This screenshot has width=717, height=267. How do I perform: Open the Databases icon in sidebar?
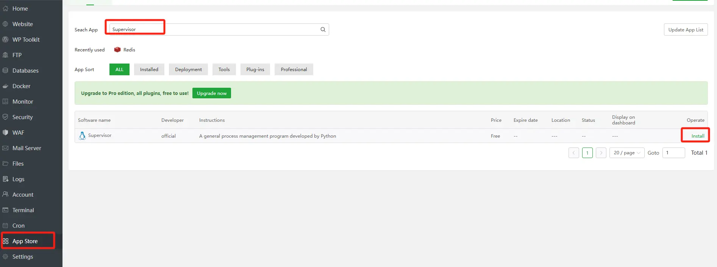click(5, 70)
